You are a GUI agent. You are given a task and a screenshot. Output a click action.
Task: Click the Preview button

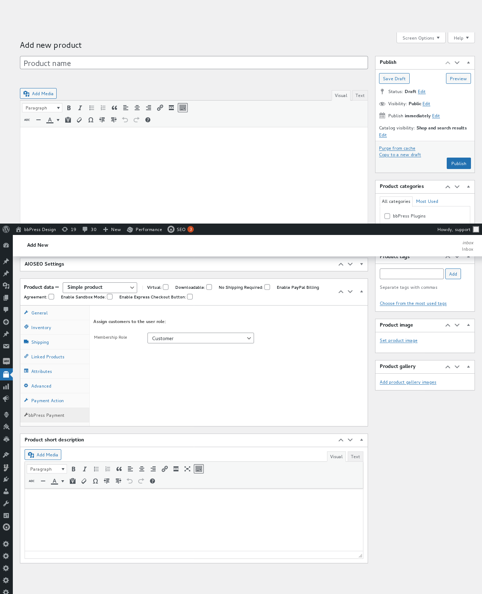[458, 78]
